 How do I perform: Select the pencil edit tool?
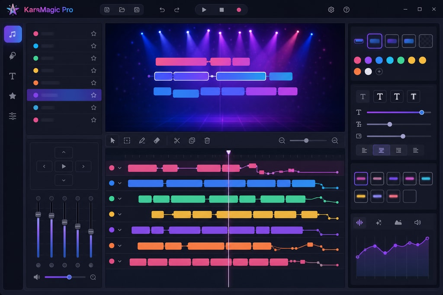tap(142, 140)
